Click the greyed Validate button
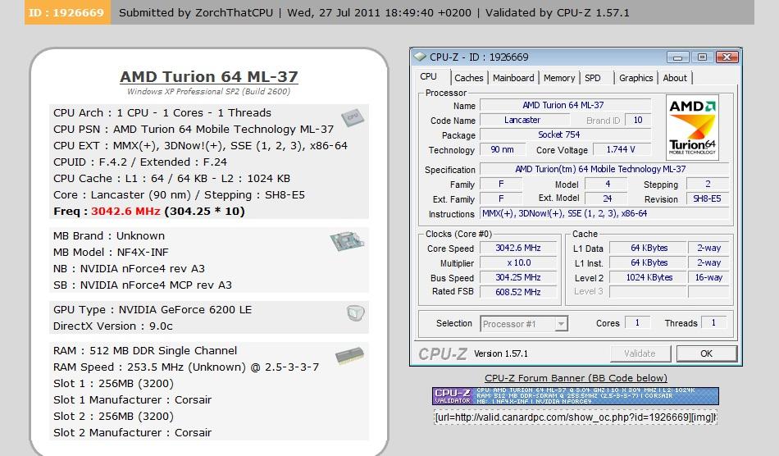This screenshot has width=779, height=456. (640, 353)
